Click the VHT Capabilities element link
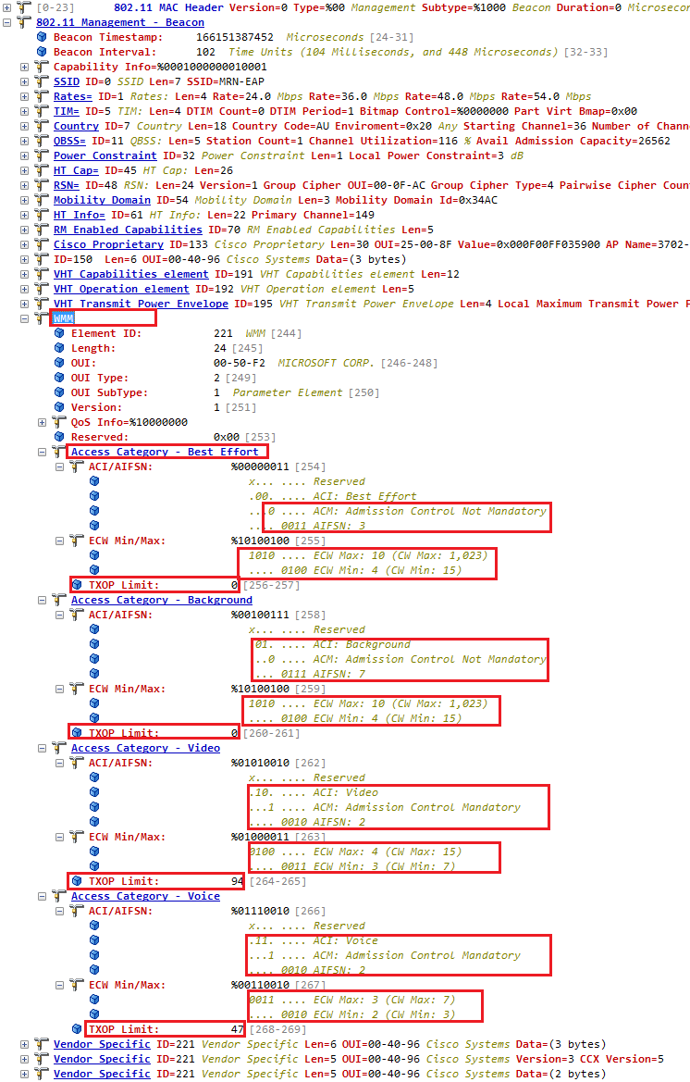The height and width of the screenshot is (1082, 690). click(130, 274)
